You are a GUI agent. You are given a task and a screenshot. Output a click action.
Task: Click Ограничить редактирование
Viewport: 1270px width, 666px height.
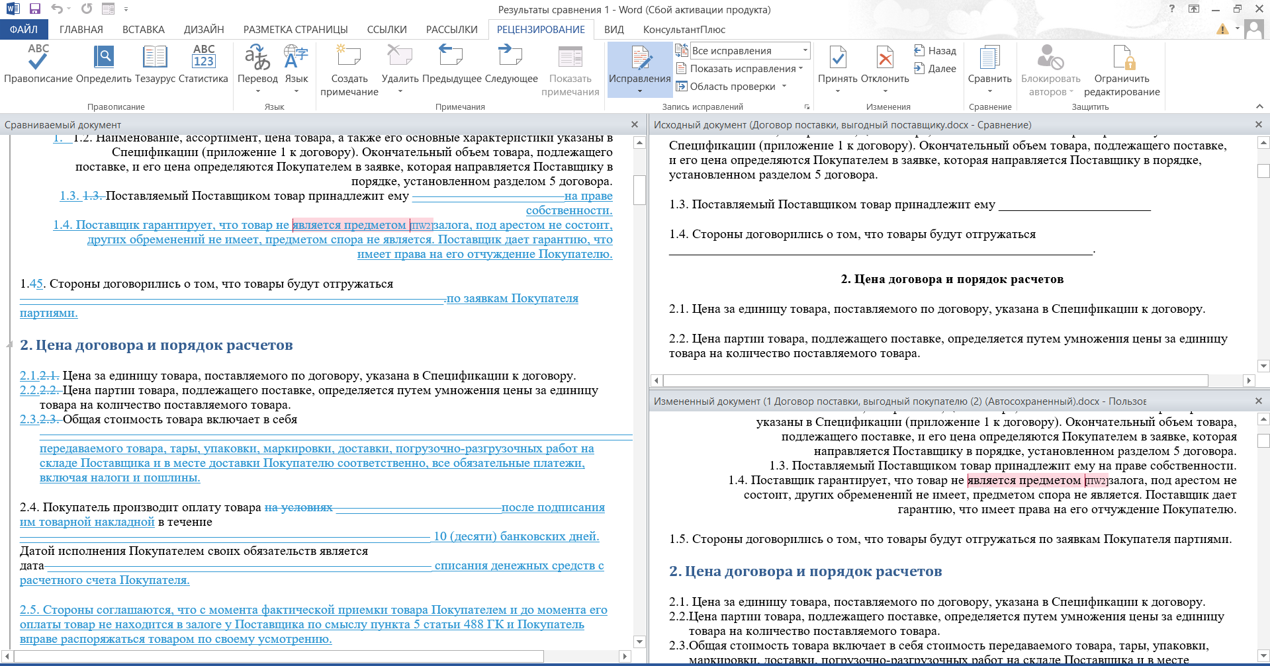point(1122,70)
